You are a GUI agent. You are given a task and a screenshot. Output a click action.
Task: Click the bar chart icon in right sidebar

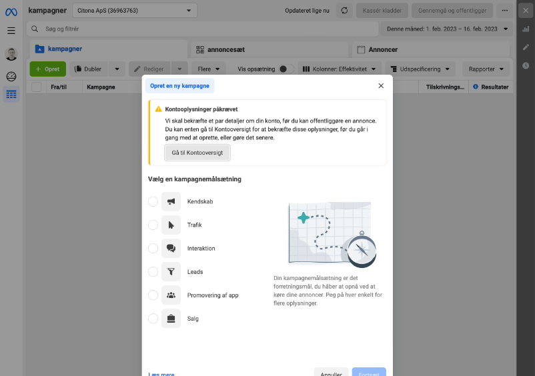tap(526, 29)
